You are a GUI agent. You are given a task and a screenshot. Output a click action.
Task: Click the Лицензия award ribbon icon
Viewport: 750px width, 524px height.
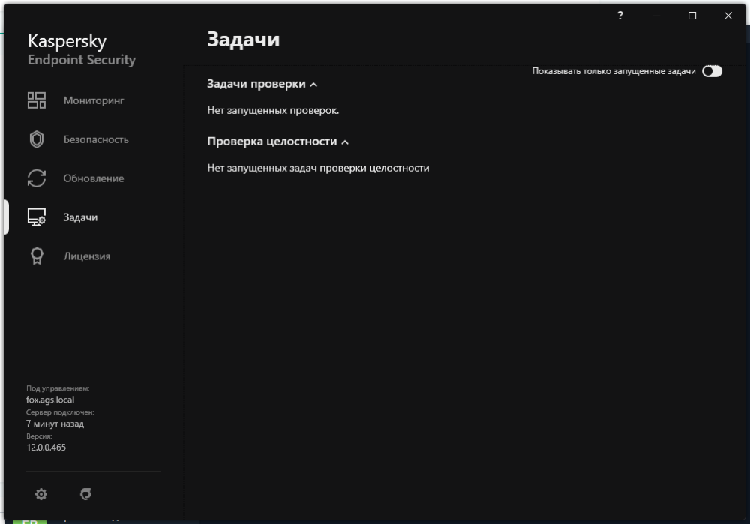[37, 256]
